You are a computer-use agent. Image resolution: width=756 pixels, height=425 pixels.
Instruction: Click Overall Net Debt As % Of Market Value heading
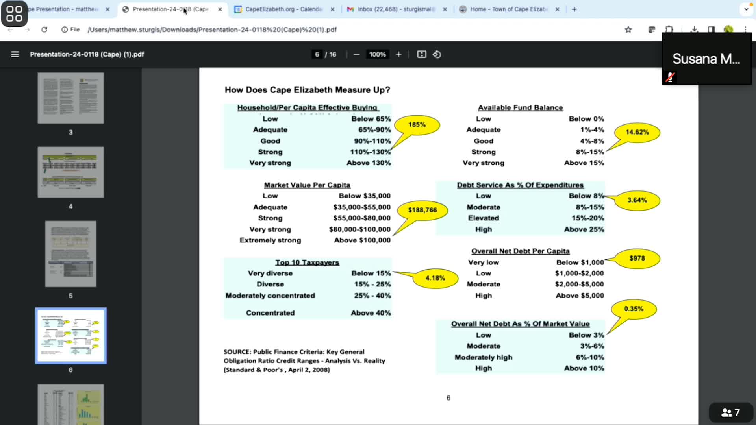tap(520, 324)
